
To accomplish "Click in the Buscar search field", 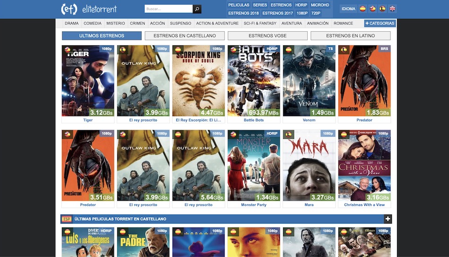I will [x=168, y=9].
